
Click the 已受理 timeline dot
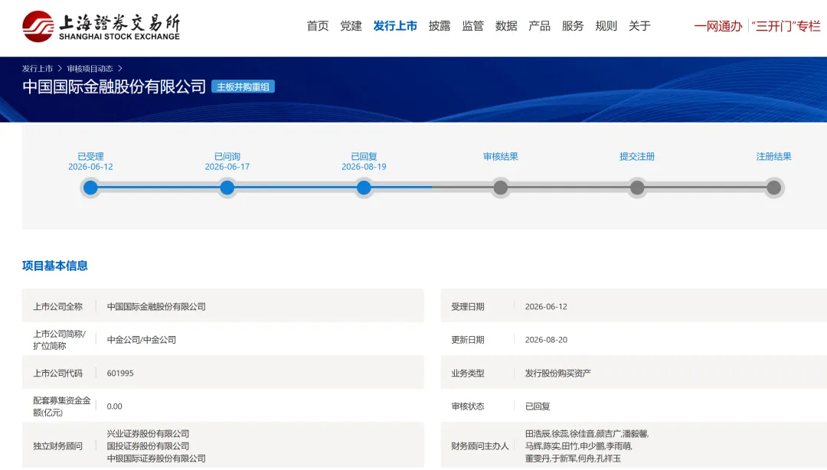(90, 188)
